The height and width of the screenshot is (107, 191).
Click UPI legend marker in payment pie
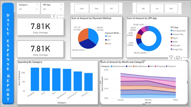(106, 40)
